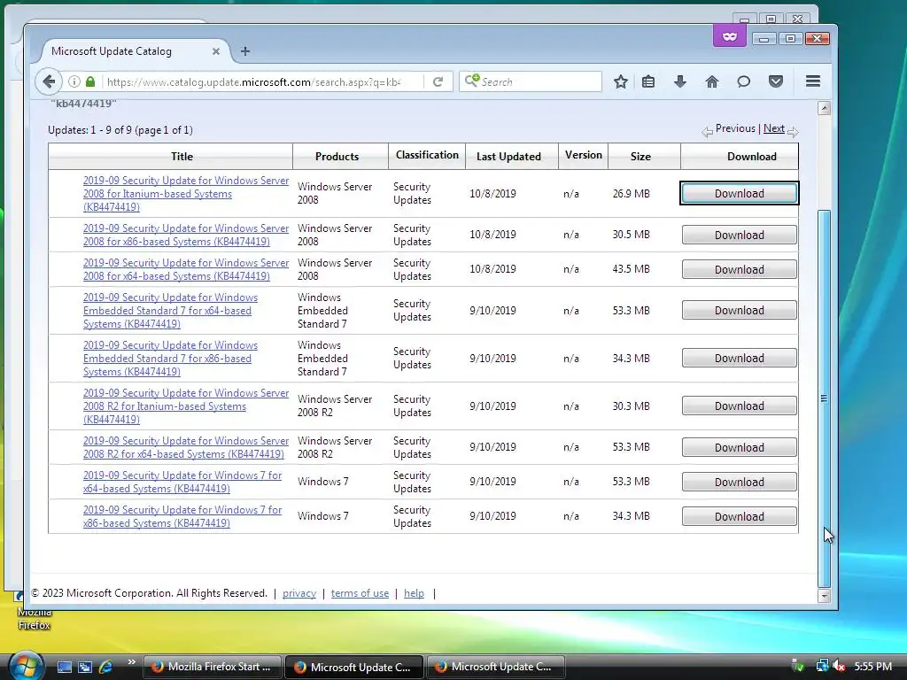This screenshot has height=680, width=907.
Task: Download the Embedded Standard 7 x86 update
Action: 740,358
